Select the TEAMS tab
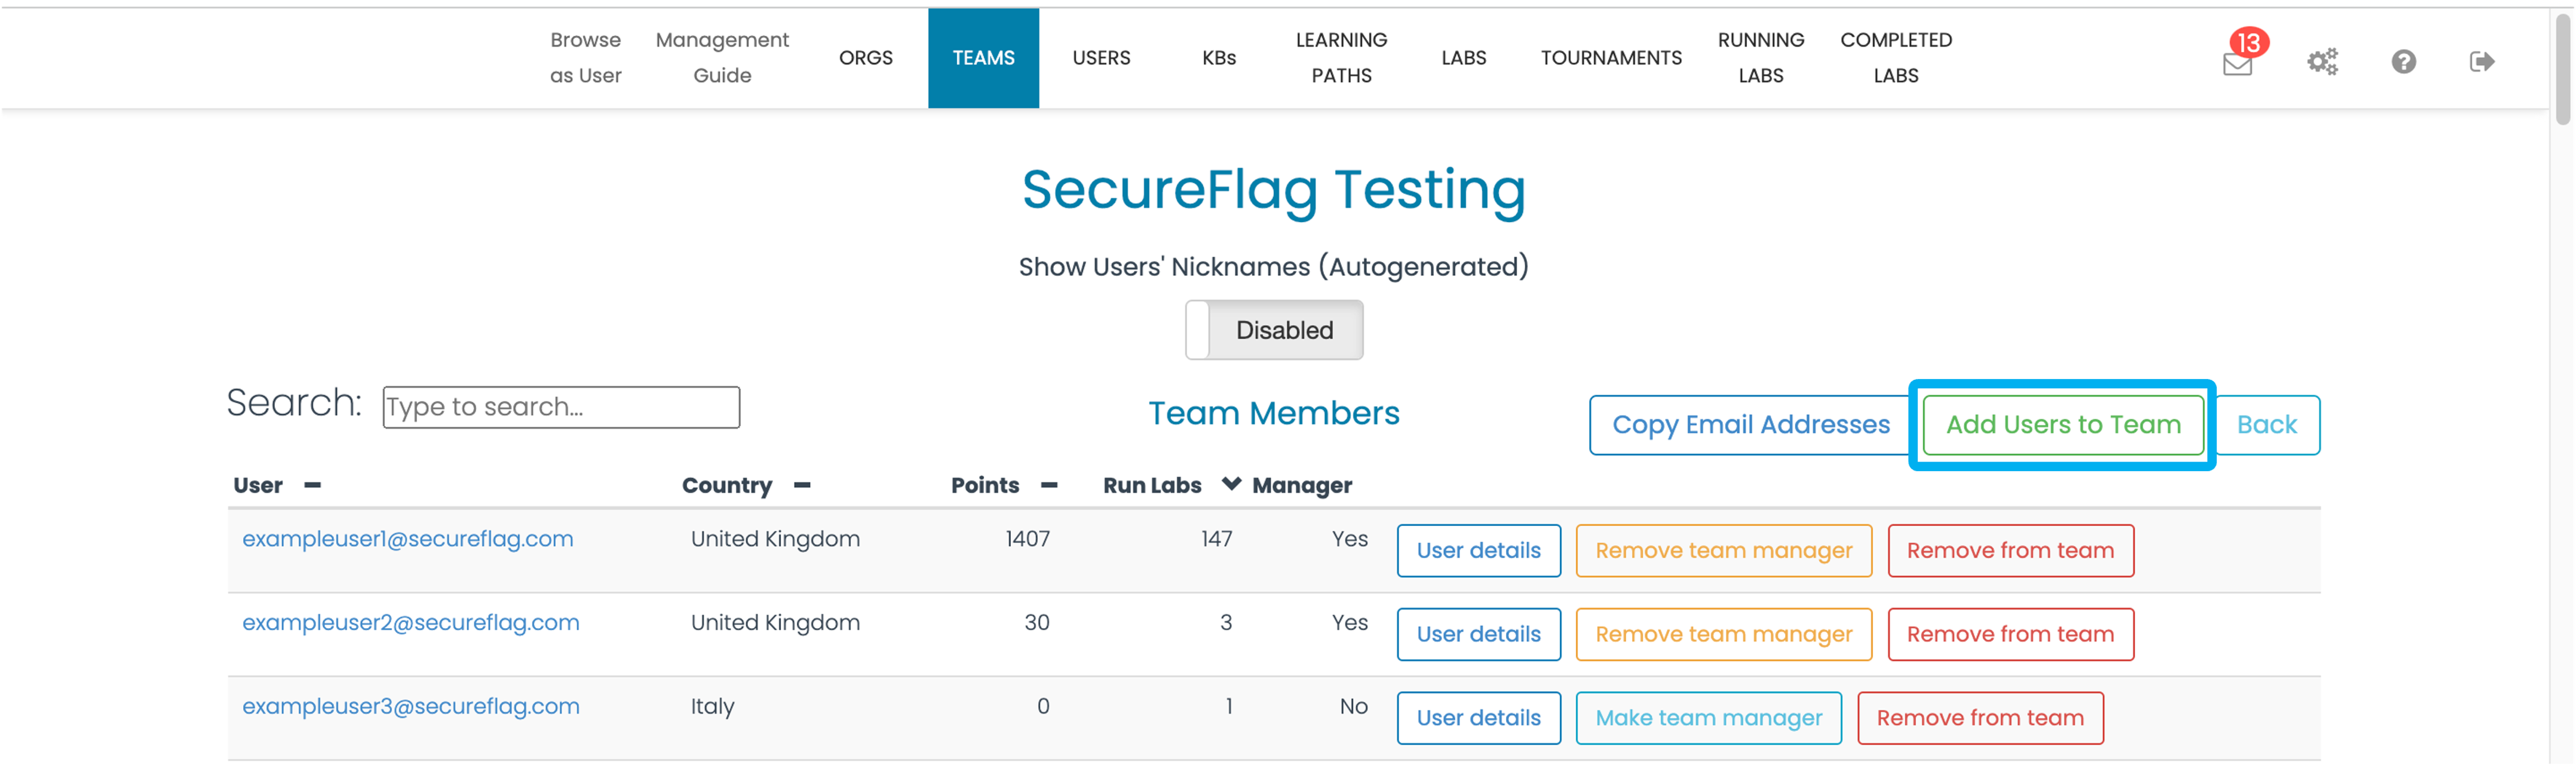 983,58
